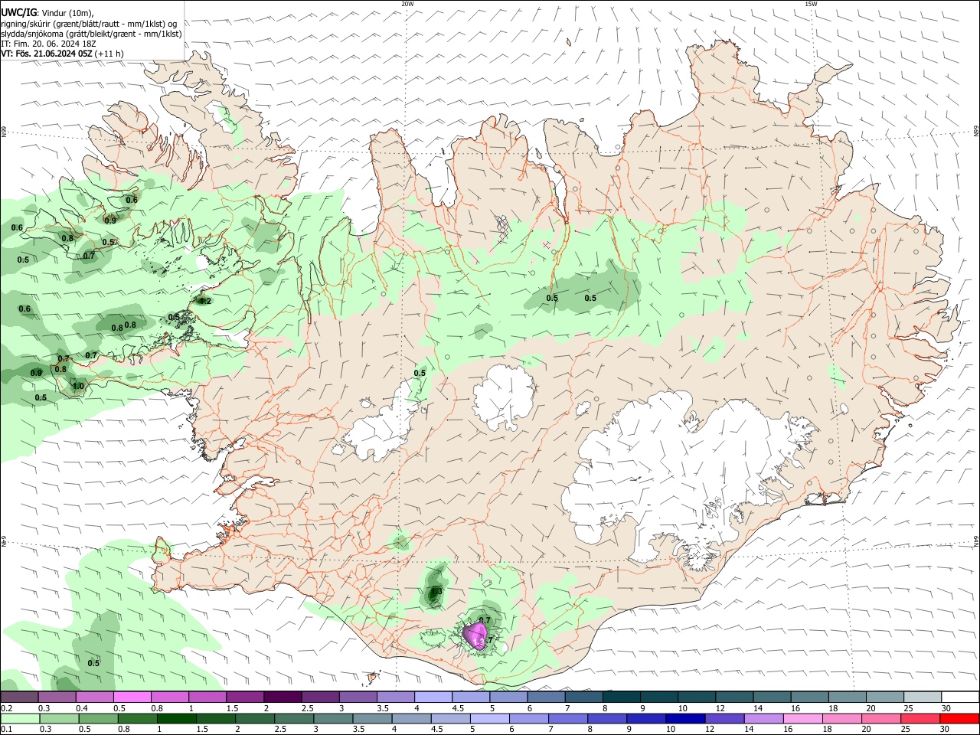This screenshot has width=980, height=735.
Task: Click the 1.3 precipitation value on the map
Action: click(x=436, y=591)
